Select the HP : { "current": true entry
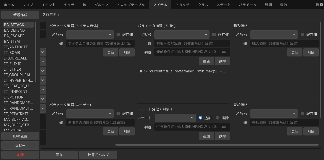324x160 pixels. (x=182, y=71)
